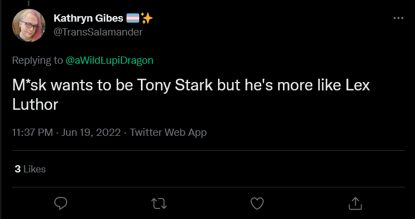
Task: Click the tweet text mentioning Tony Stark
Action: 191,95
